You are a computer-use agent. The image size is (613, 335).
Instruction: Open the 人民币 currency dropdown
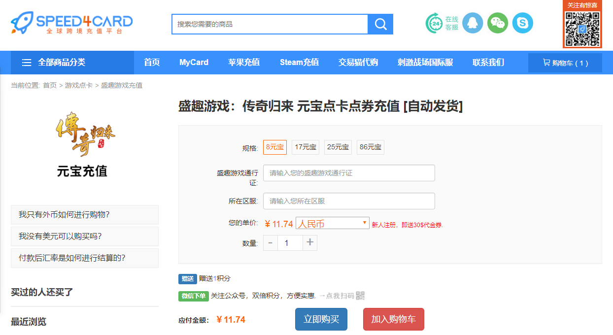pyautogui.click(x=333, y=223)
